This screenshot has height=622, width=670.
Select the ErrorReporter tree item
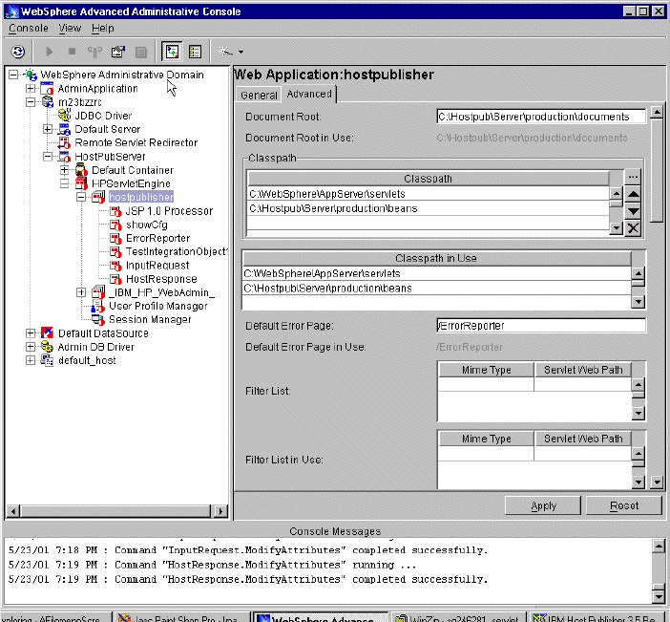coord(157,238)
